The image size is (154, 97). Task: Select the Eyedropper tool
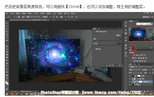coord(7,37)
